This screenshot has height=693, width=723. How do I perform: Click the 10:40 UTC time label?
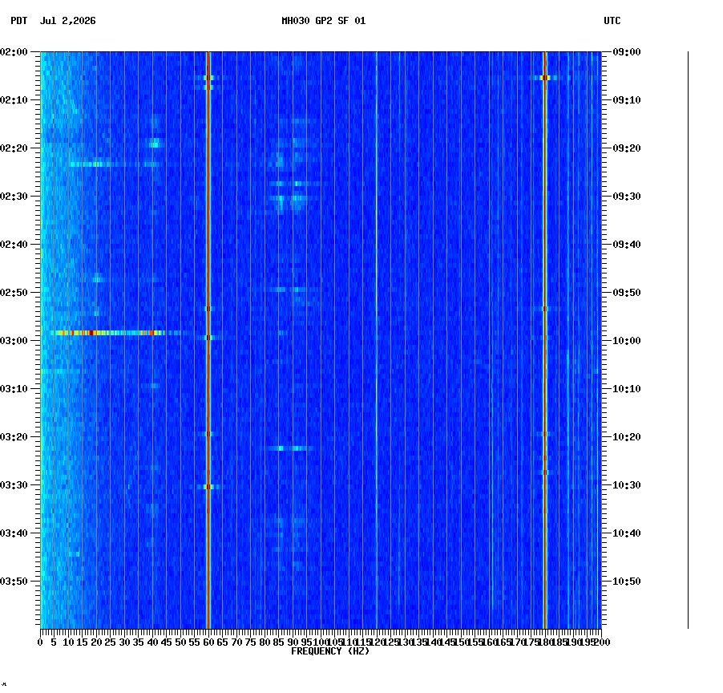(x=627, y=533)
